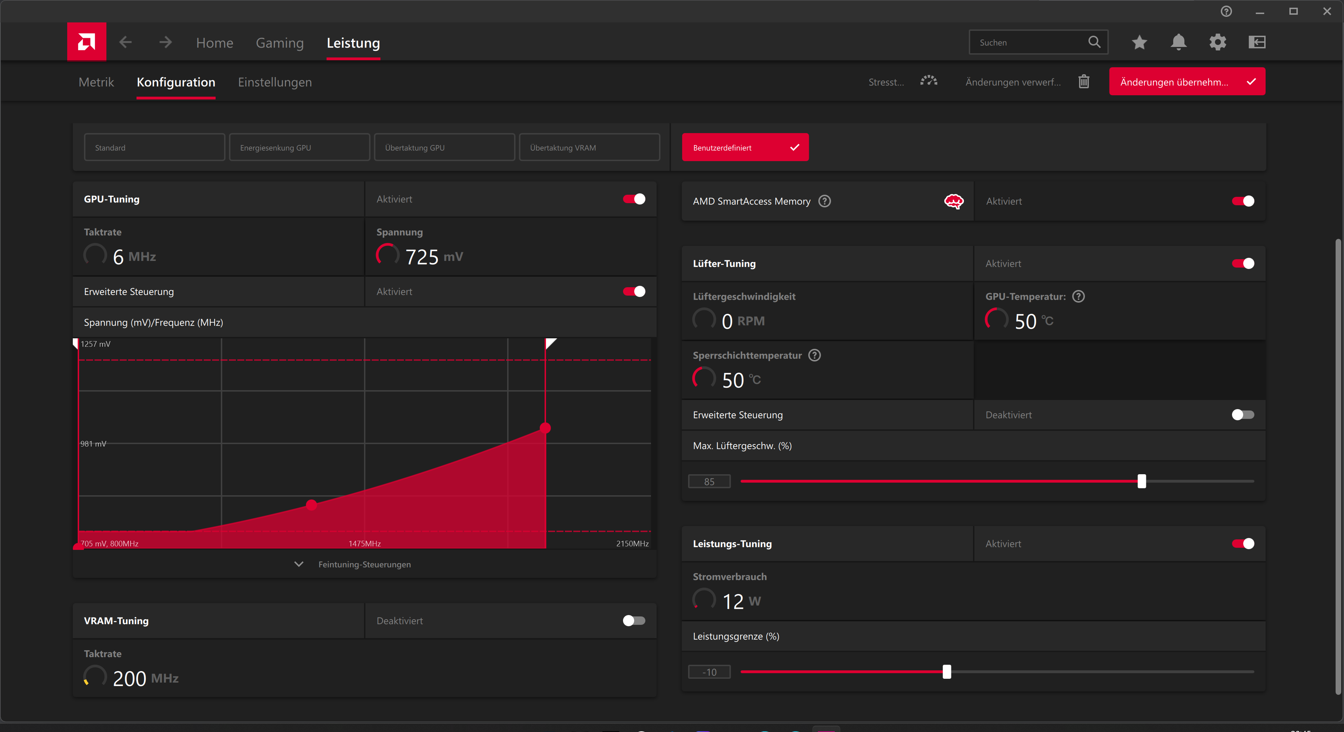This screenshot has width=1344, height=732.
Task: Enable the VRAM-Tuning toggle
Action: tap(634, 620)
